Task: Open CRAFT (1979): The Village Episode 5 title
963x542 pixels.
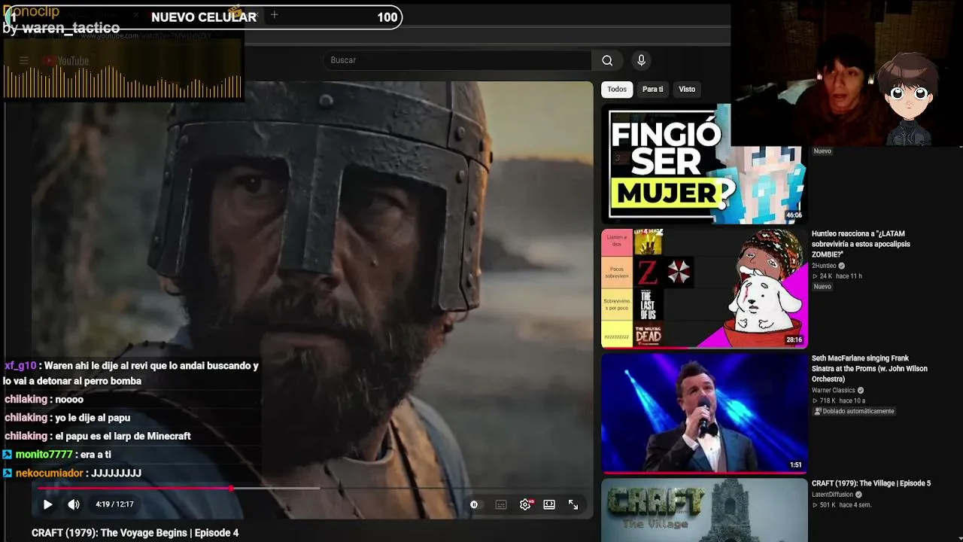Action: pyautogui.click(x=871, y=483)
